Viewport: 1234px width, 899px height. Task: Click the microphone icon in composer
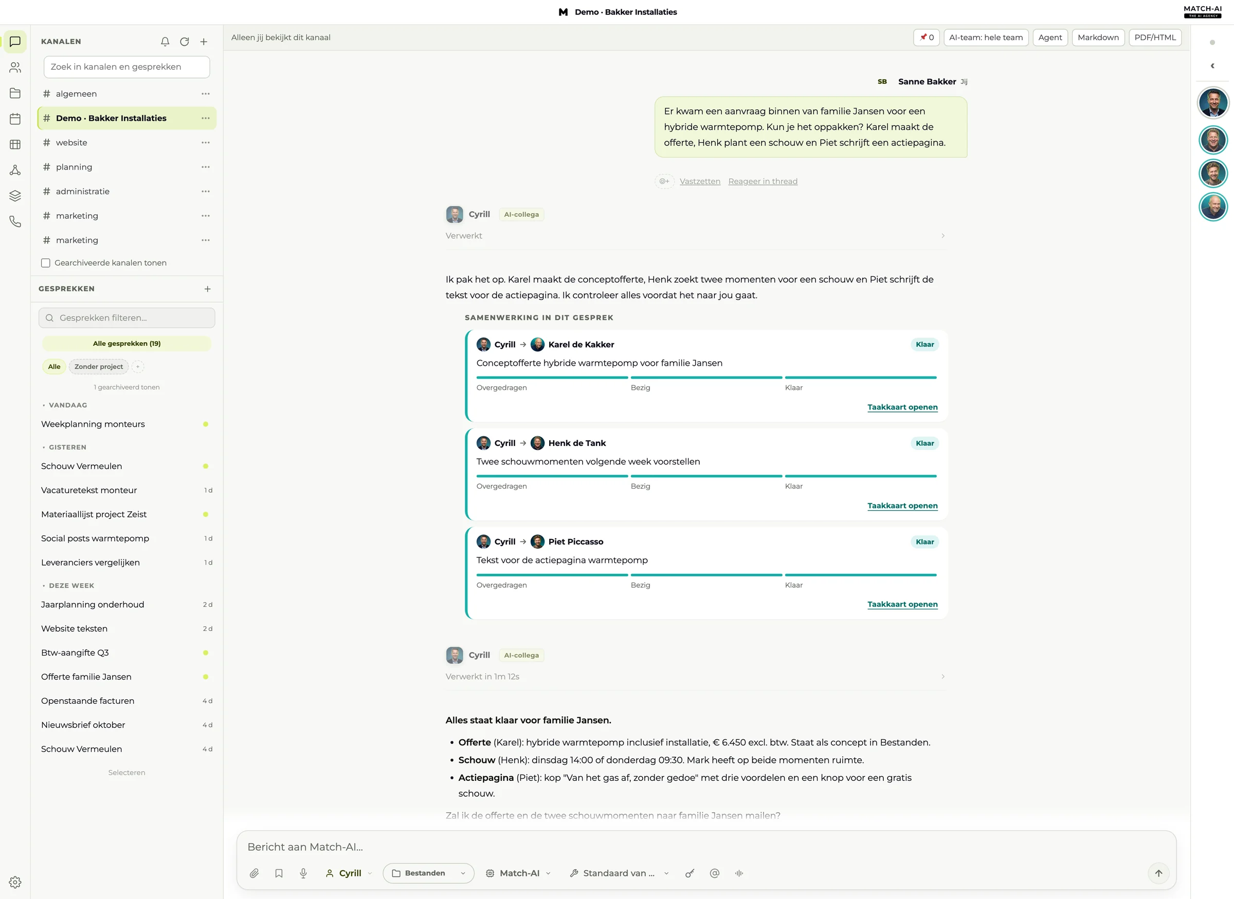point(303,873)
